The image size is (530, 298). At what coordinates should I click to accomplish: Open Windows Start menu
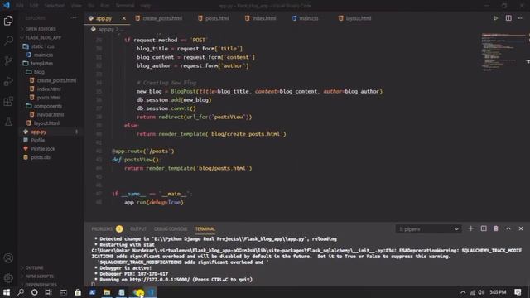point(7,292)
